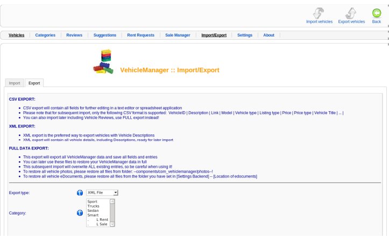Select Sedan in the Category list
Viewport: 389px width, 236px height.
(98, 211)
